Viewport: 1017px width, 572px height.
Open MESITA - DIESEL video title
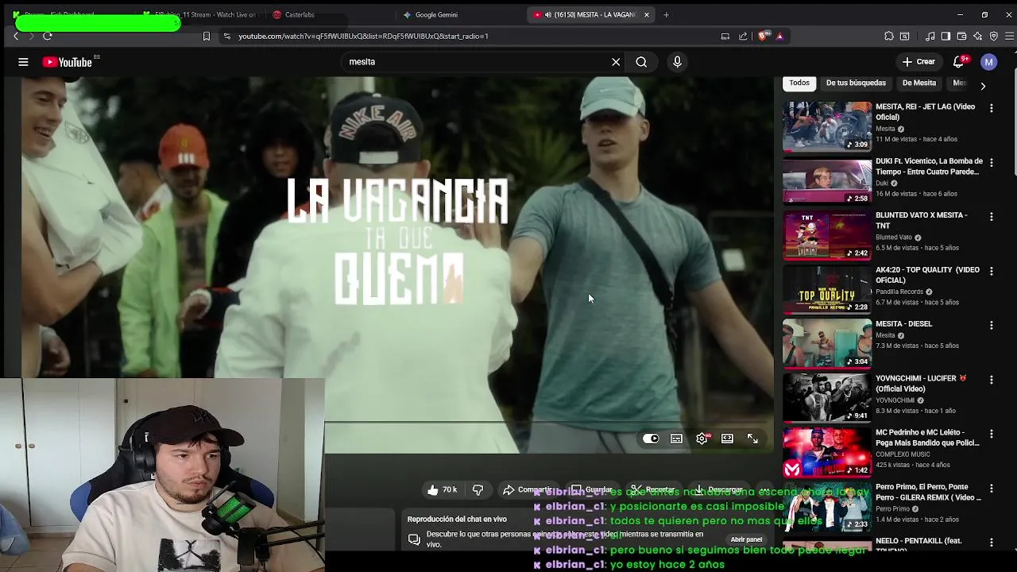(904, 324)
